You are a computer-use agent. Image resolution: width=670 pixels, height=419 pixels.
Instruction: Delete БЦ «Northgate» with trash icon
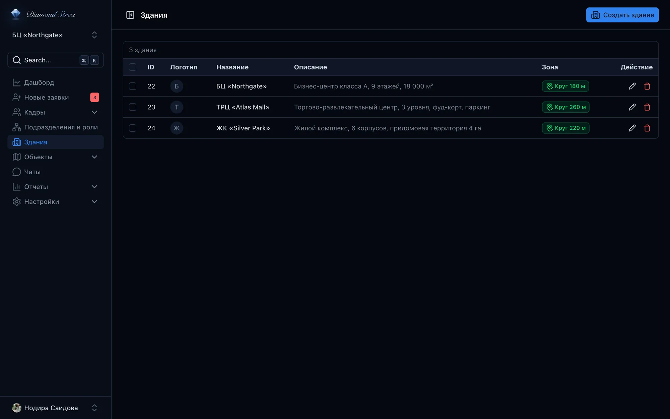click(647, 86)
